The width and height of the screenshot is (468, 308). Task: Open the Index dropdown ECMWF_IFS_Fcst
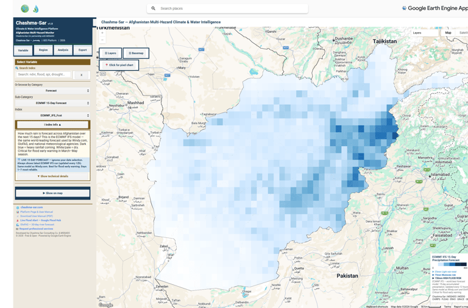point(52,116)
